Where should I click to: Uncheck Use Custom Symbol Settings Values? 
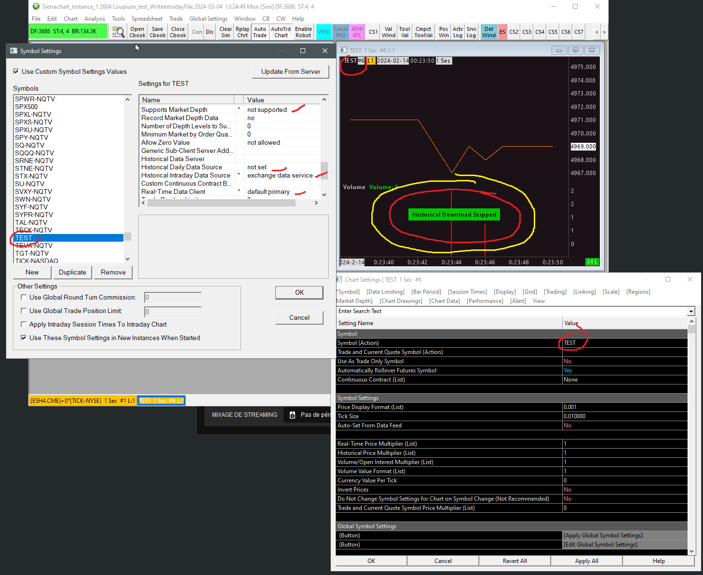16,72
